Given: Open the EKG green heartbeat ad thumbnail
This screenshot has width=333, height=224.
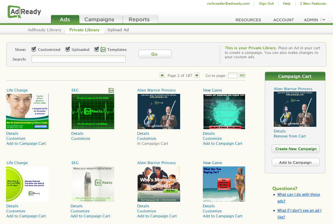Looking at the screenshot, I should 93,112.
